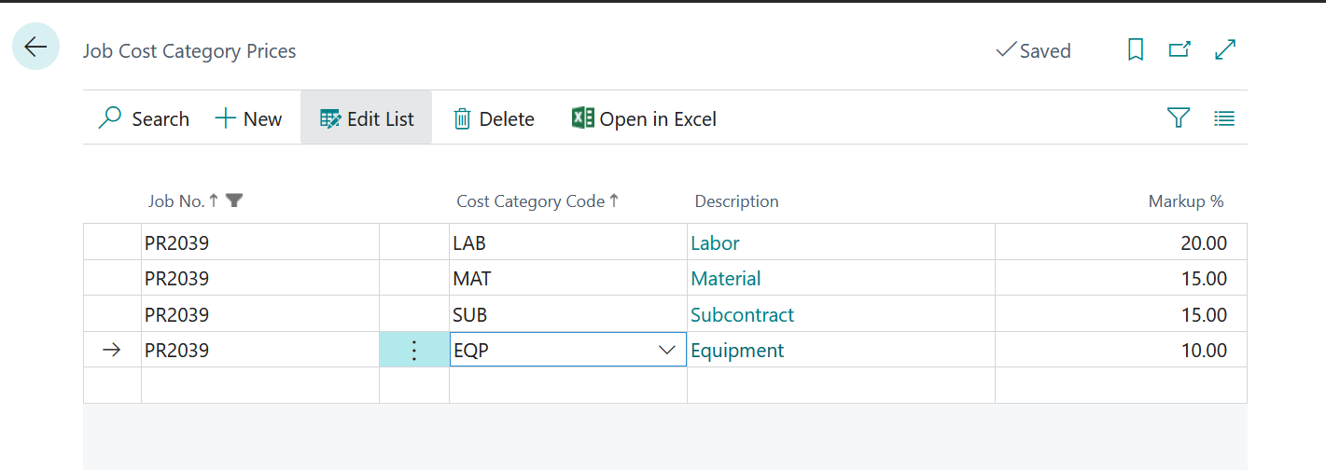1326x470 pixels.
Task: Click the Material description link
Action: (x=725, y=279)
